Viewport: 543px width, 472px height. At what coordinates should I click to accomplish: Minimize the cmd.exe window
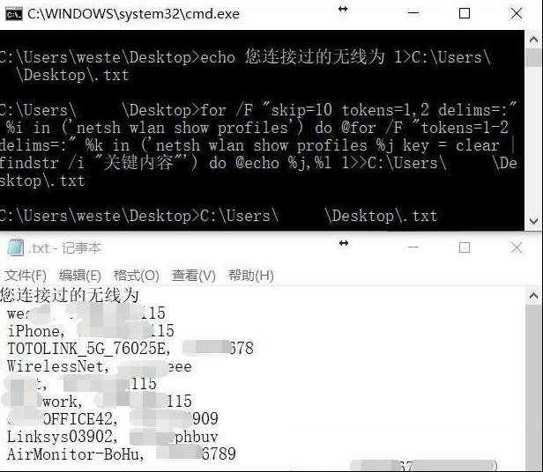click(x=413, y=13)
